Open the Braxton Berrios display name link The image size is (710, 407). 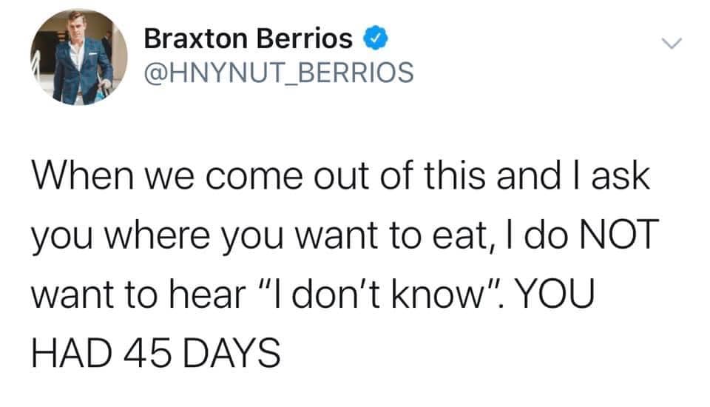coord(248,37)
